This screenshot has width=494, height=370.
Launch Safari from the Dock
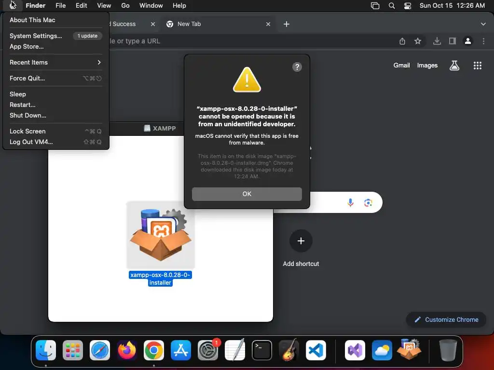coord(100,350)
